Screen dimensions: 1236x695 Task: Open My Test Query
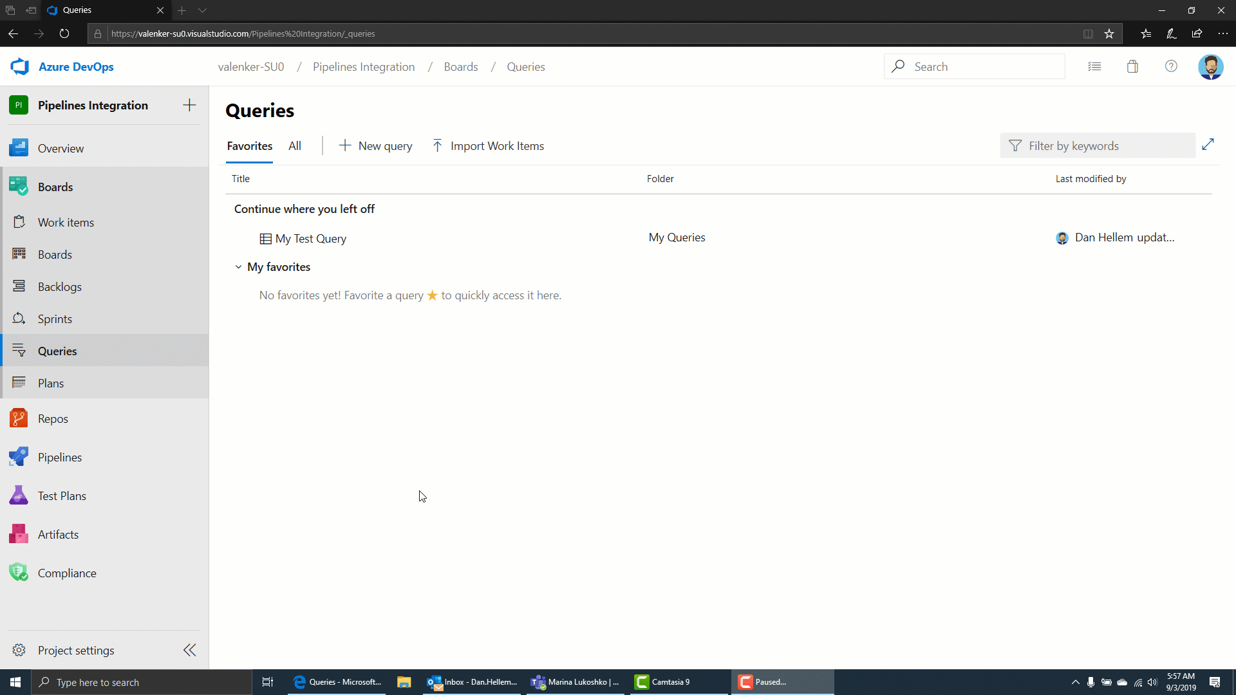click(311, 239)
